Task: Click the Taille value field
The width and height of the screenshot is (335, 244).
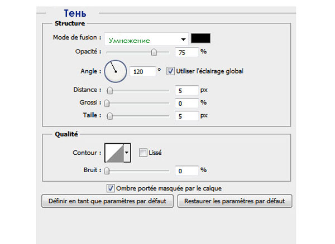Action: (186, 116)
